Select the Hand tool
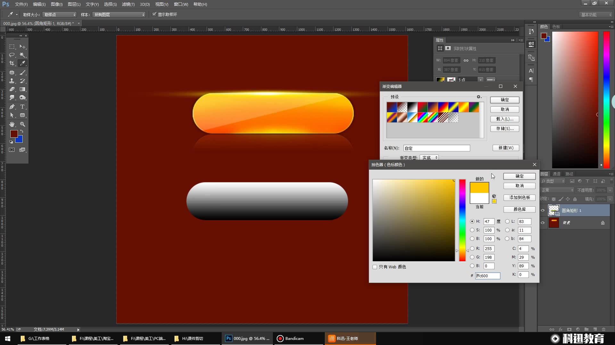615x345 pixels. tap(12, 124)
